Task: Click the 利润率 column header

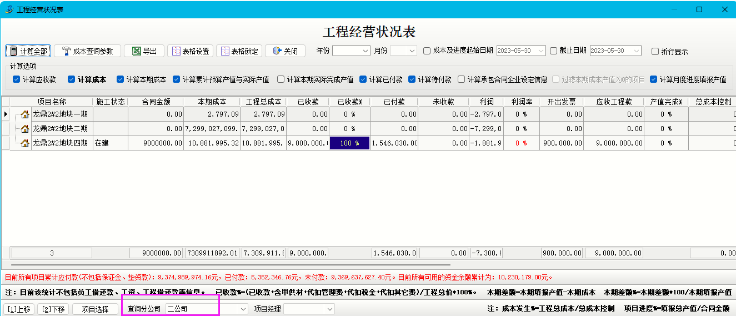Action: (520, 102)
